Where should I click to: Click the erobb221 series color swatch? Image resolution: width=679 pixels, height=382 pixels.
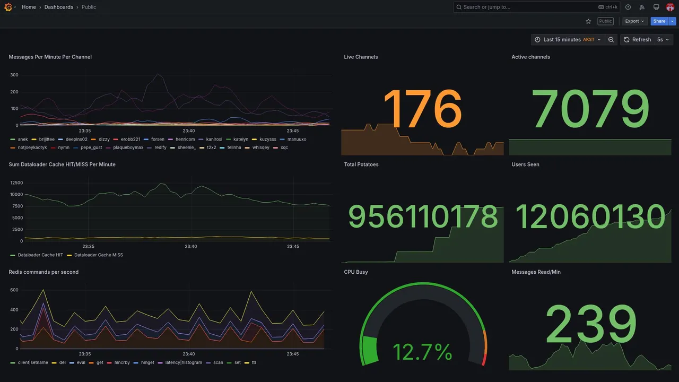click(116, 140)
